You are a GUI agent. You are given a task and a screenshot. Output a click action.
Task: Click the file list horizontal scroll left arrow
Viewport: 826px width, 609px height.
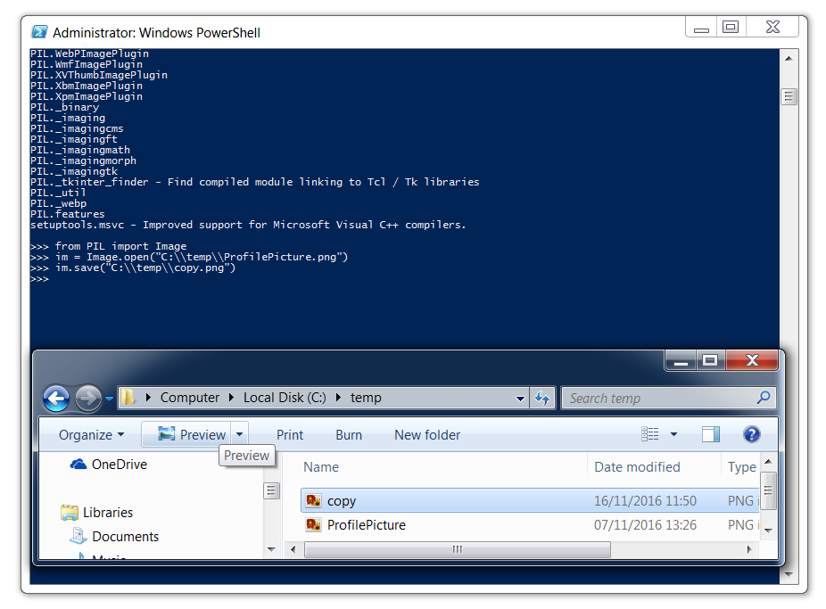point(293,549)
